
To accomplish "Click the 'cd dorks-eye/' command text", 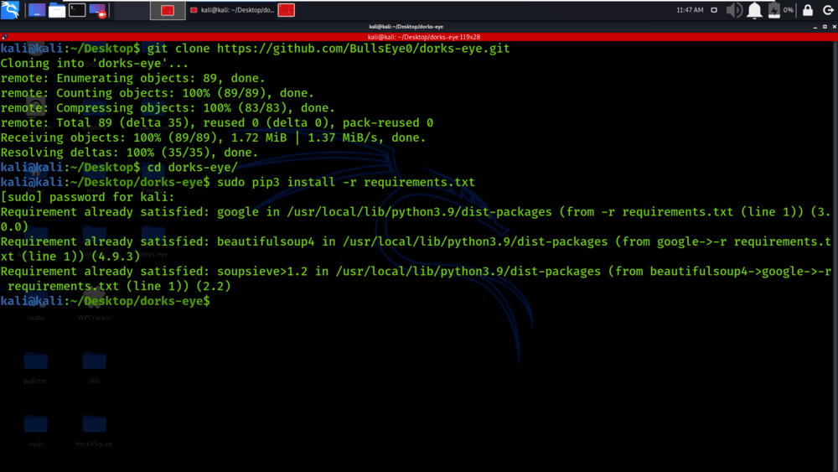I will click(x=193, y=168).
